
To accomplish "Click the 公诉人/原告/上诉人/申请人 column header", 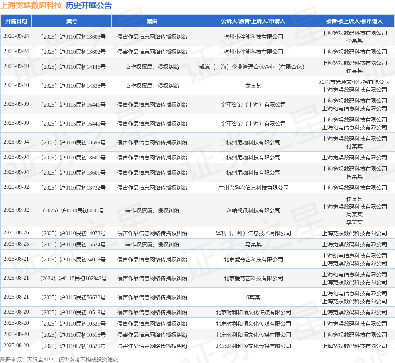I will (x=253, y=21).
